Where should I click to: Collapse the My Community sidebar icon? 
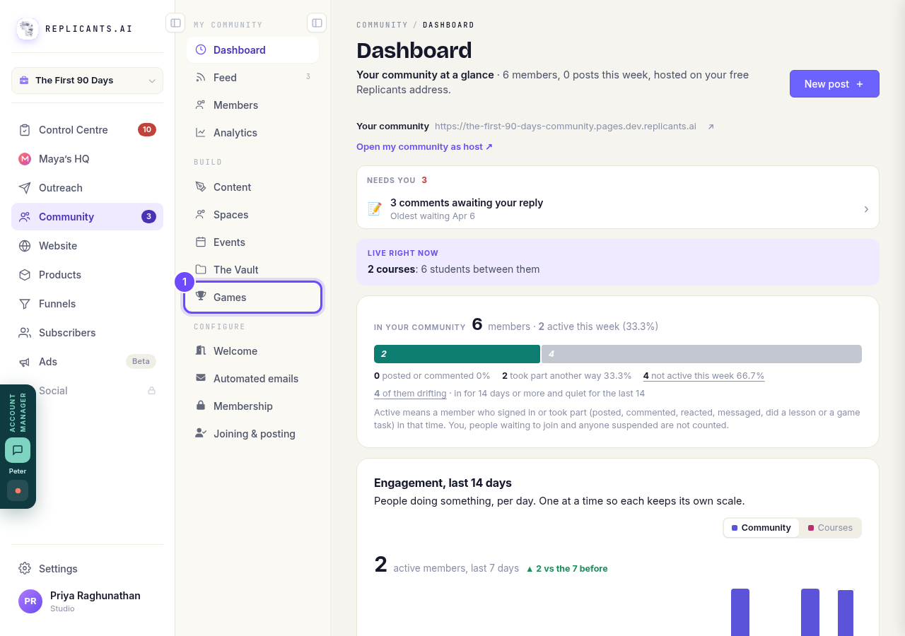tap(317, 23)
